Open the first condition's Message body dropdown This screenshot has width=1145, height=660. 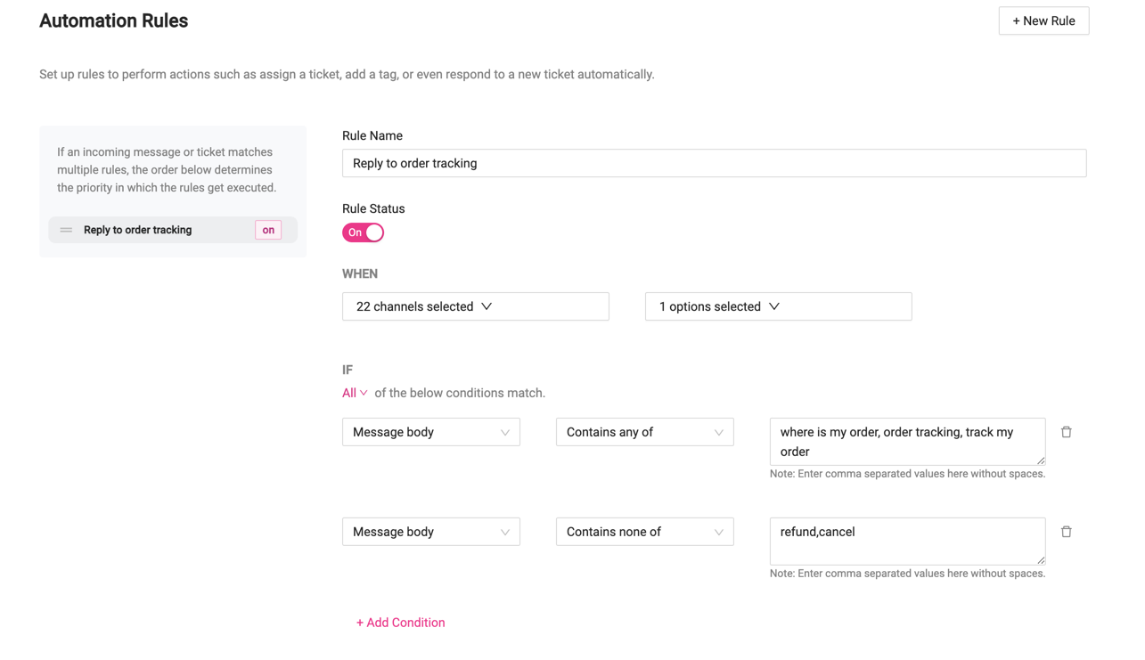click(x=430, y=432)
